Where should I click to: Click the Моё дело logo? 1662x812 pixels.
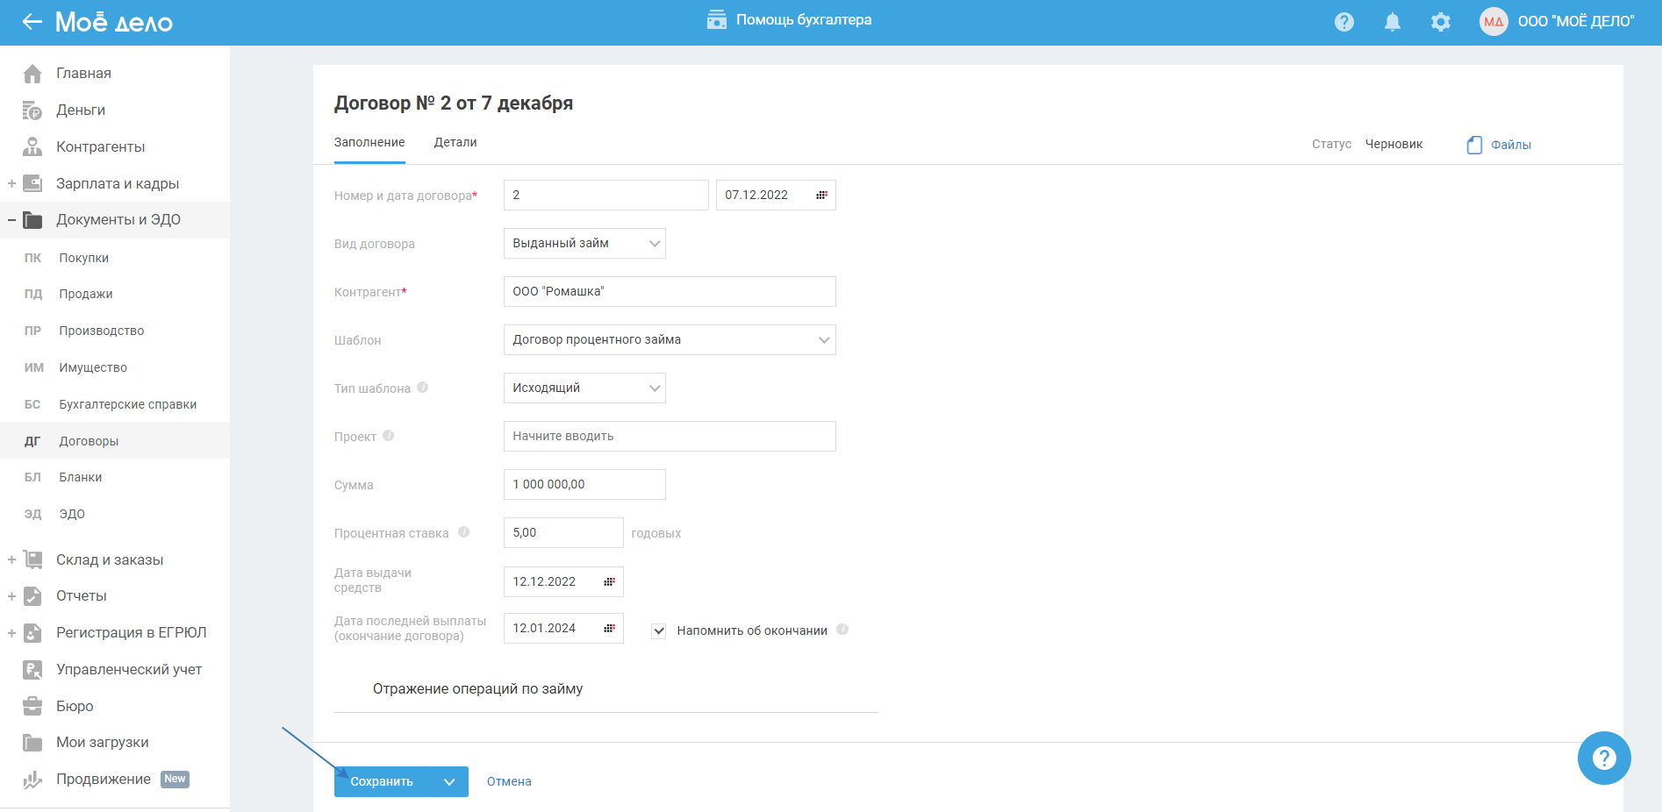point(114,22)
